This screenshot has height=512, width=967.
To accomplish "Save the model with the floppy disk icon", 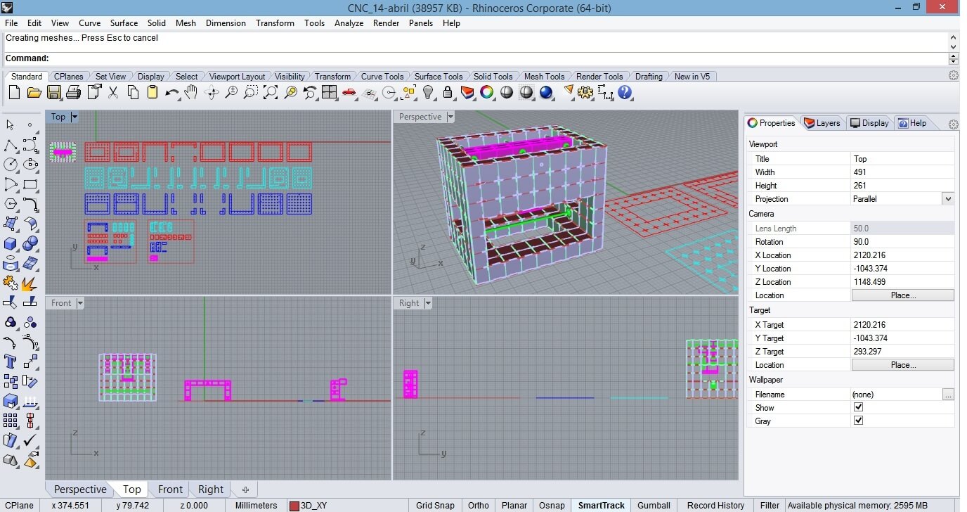I will [x=53, y=92].
